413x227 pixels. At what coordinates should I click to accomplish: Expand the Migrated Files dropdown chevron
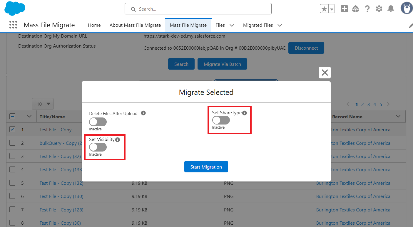(280, 26)
